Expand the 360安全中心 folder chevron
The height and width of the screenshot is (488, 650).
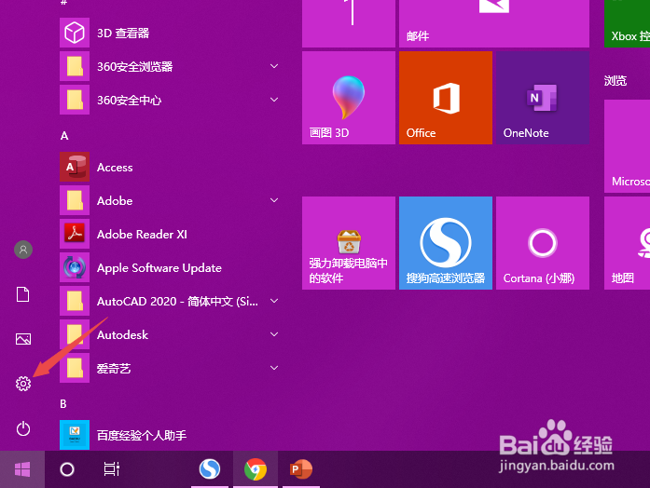click(274, 100)
